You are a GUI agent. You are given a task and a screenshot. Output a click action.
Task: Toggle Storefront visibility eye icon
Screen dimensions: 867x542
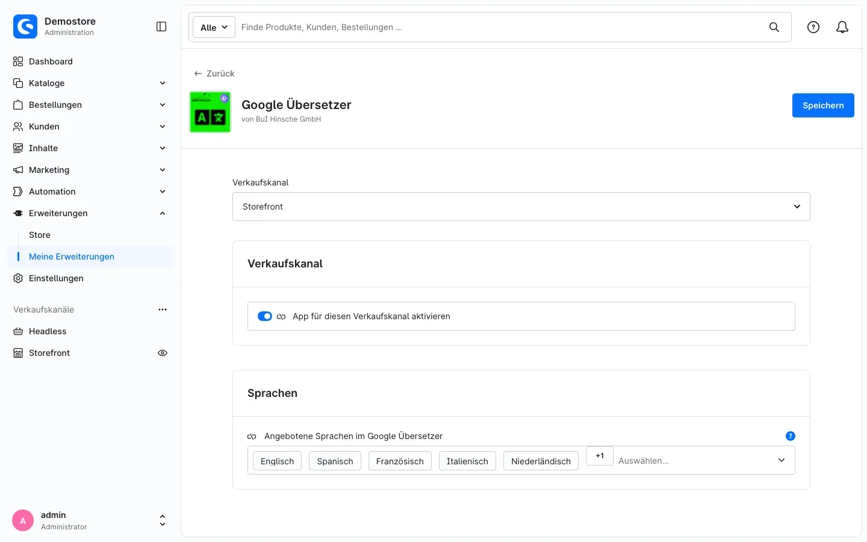coord(163,353)
